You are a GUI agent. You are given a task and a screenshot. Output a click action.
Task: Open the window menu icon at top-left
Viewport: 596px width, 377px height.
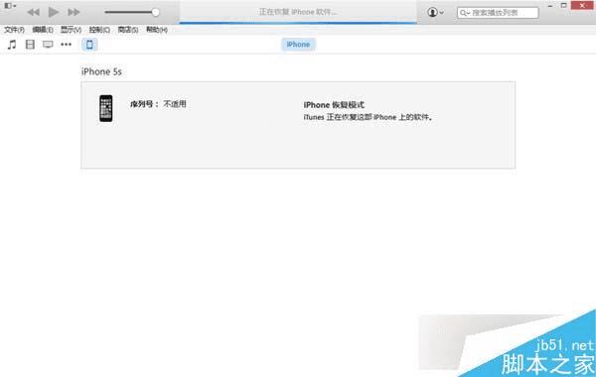(x=10, y=6)
